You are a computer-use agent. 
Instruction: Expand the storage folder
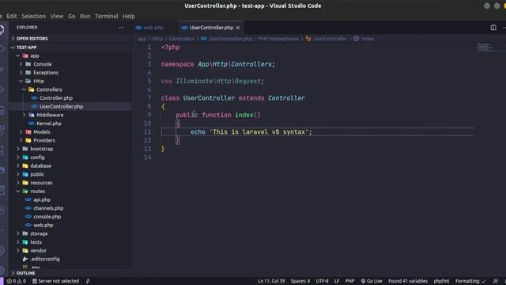[70, 234]
